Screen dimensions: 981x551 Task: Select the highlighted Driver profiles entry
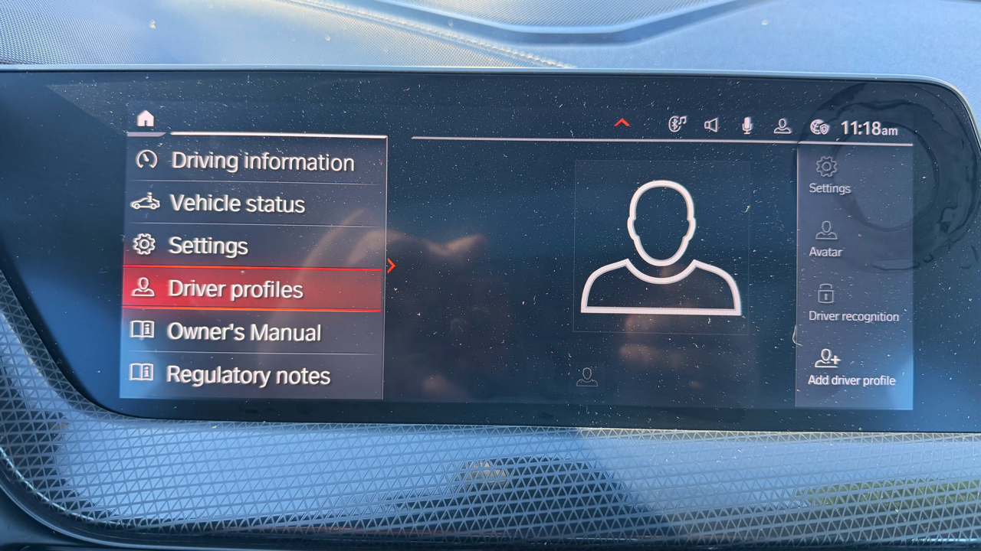tap(235, 289)
